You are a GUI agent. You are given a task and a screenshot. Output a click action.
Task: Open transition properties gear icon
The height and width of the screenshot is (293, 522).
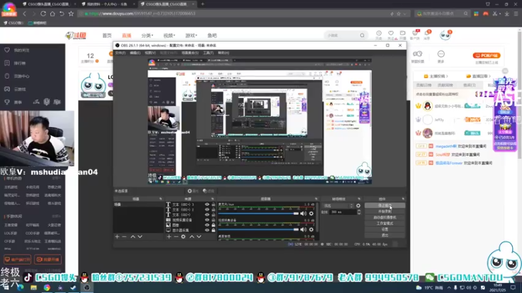358,206
